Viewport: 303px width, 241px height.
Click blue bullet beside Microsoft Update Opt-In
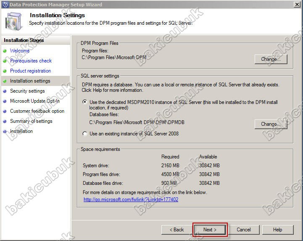click(x=5, y=101)
